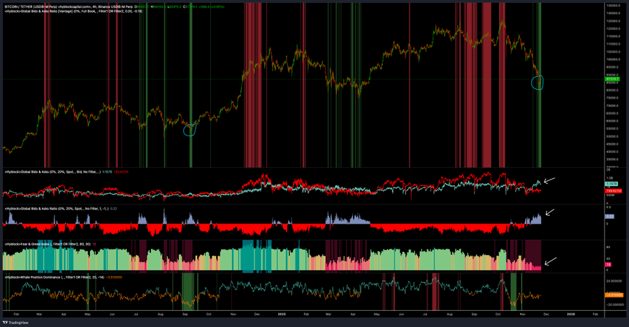Click the 70000.0 price scale label
Image resolution: width=629 pixels, height=327 pixels.
(613, 106)
